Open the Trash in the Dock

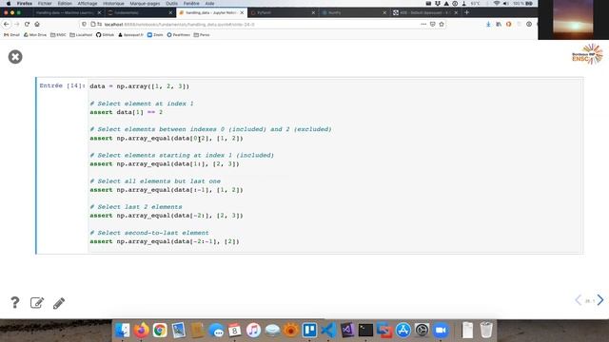(486, 331)
